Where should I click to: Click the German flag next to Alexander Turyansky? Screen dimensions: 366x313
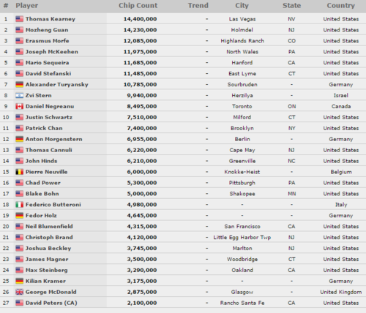[x=19, y=85]
